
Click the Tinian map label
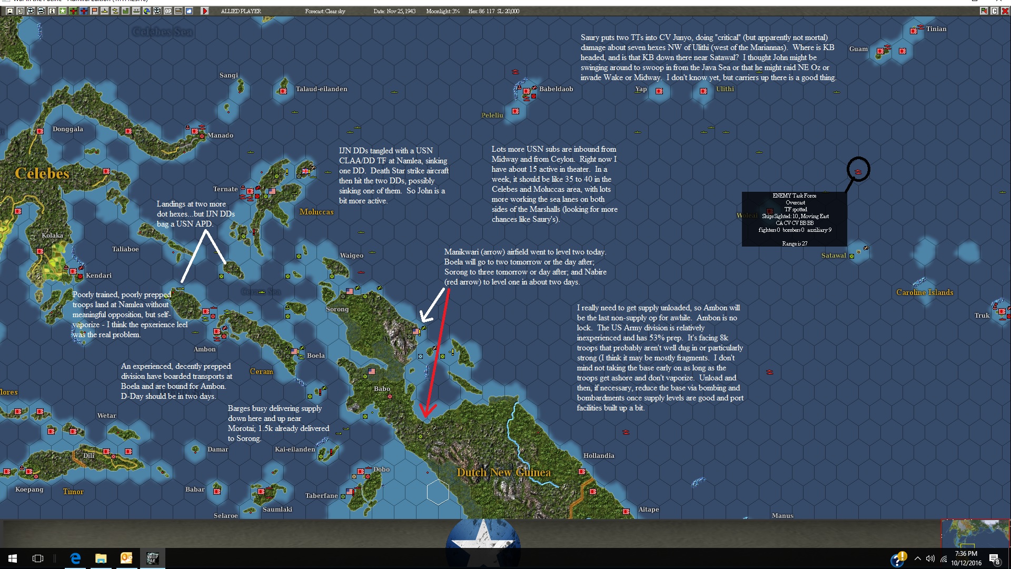click(x=936, y=29)
